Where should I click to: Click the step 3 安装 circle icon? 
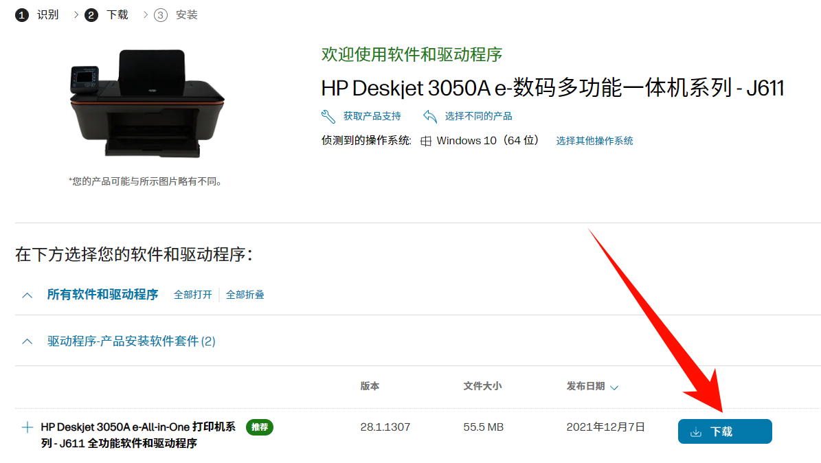pos(161,14)
